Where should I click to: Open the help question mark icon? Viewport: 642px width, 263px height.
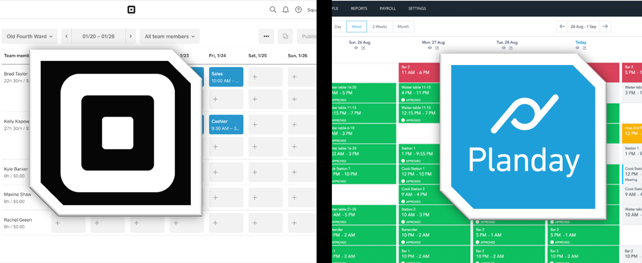point(299,10)
